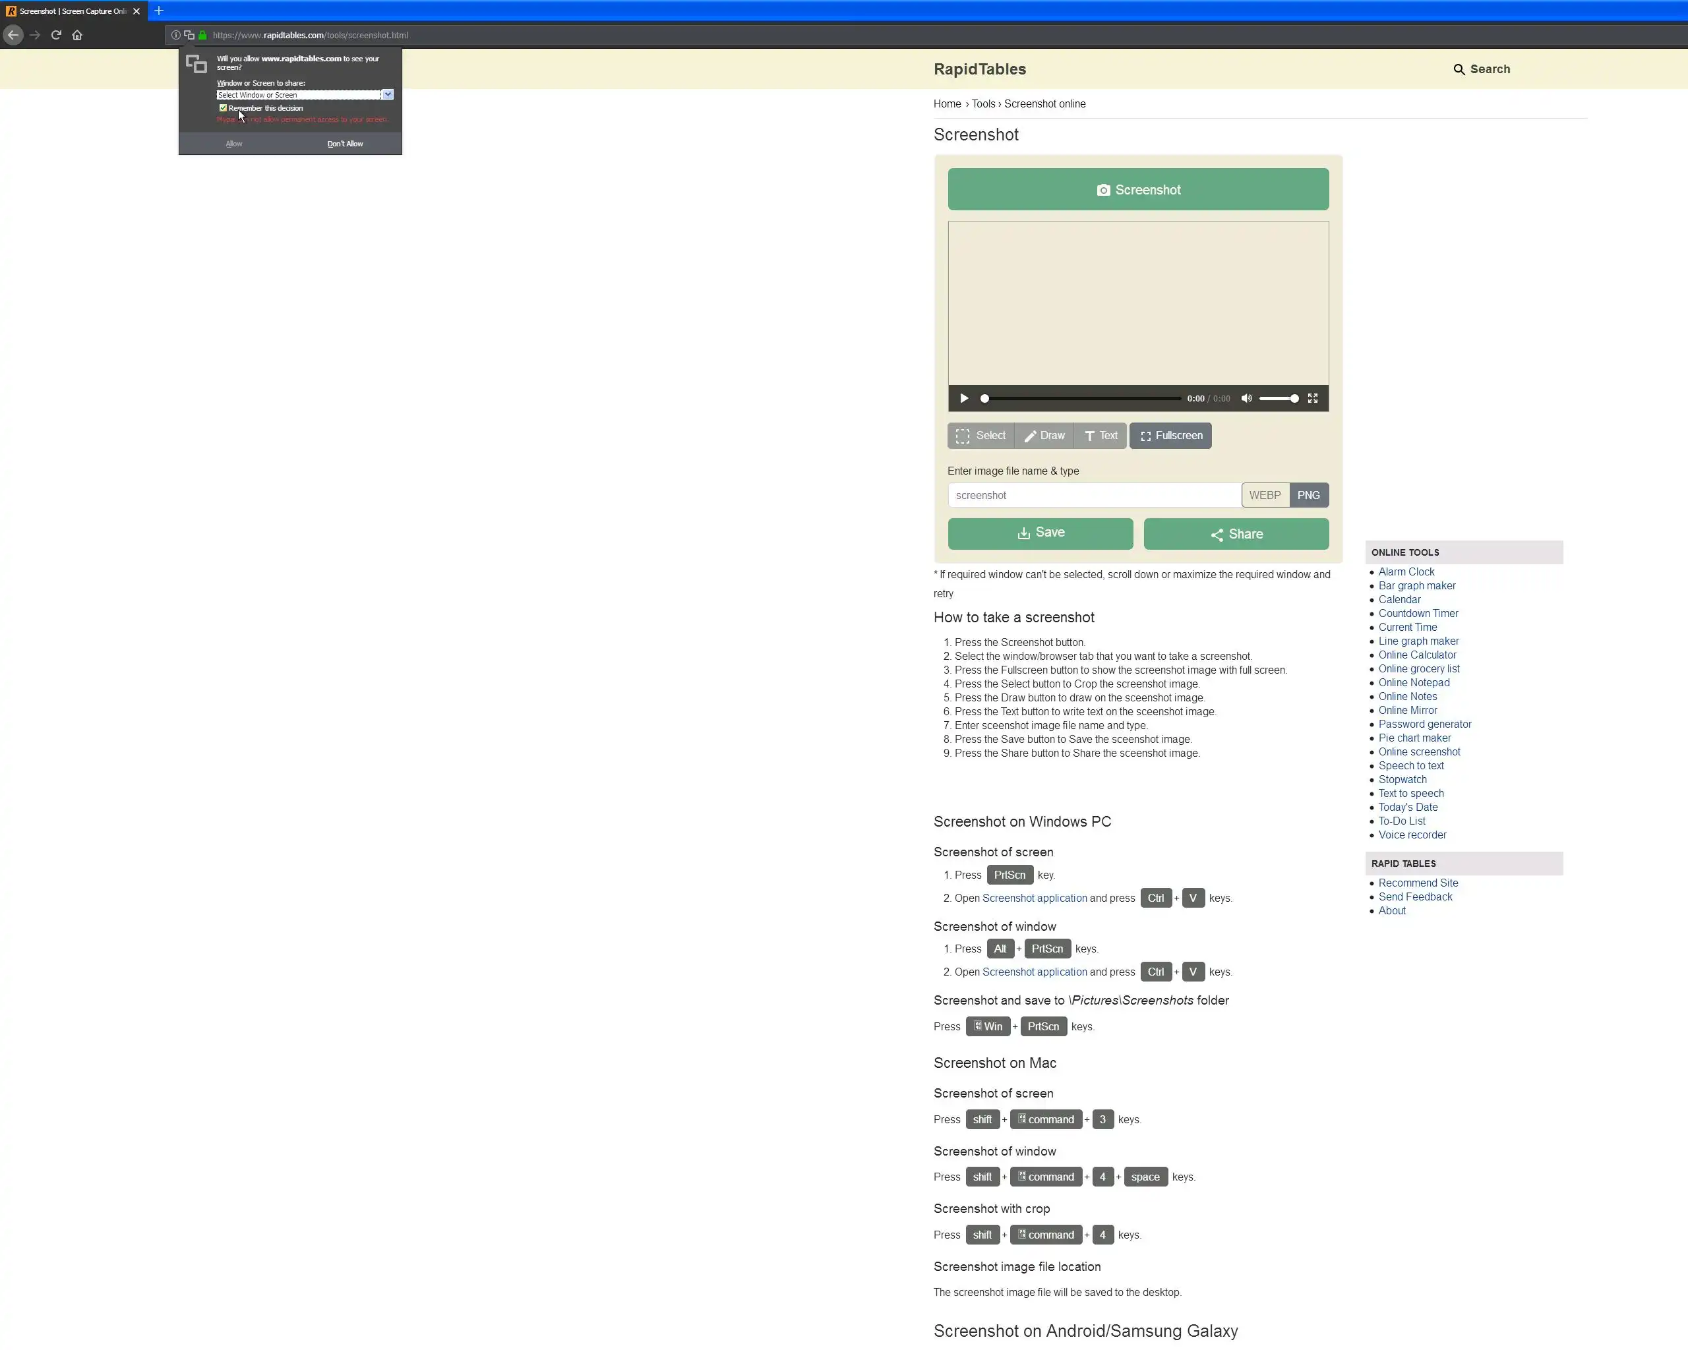Click the screen sharing indicator icon in address bar
Viewport: 1688px width, 1350px height.
tap(189, 35)
